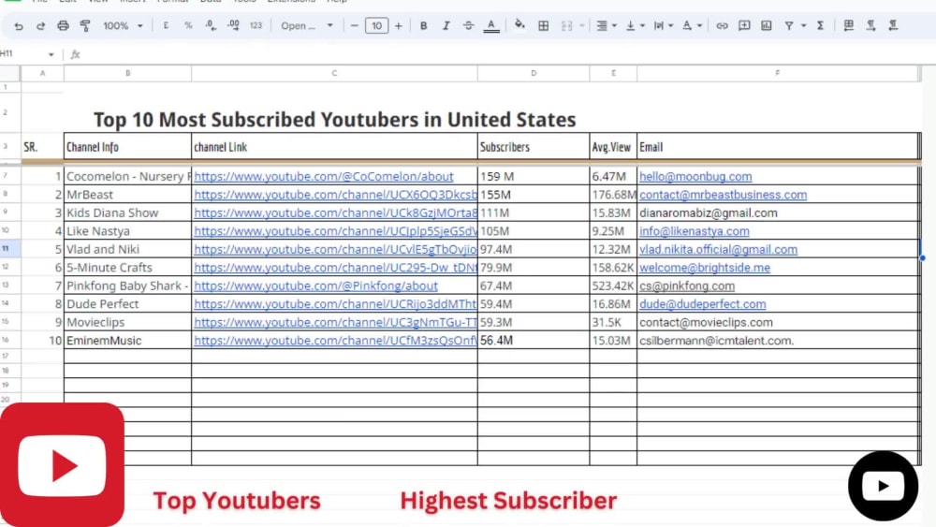The height and width of the screenshot is (527, 936).
Task: Toggle italic formatting
Action: [x=446, y=25]
